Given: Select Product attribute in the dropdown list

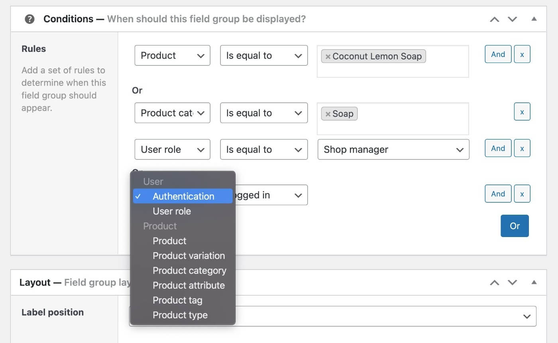Looking at the screenshot, I should [x=183, y=285].
